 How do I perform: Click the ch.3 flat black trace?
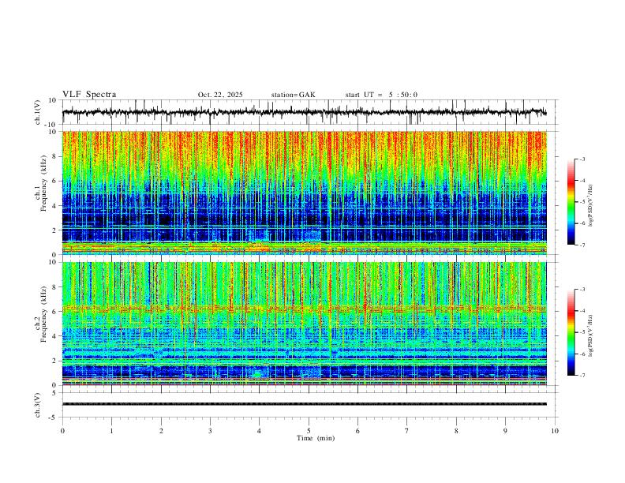[305, 404]
